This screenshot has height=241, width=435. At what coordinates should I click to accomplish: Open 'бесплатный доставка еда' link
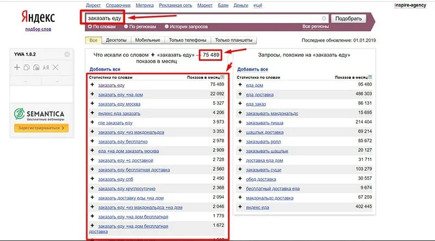click(273, 189)
